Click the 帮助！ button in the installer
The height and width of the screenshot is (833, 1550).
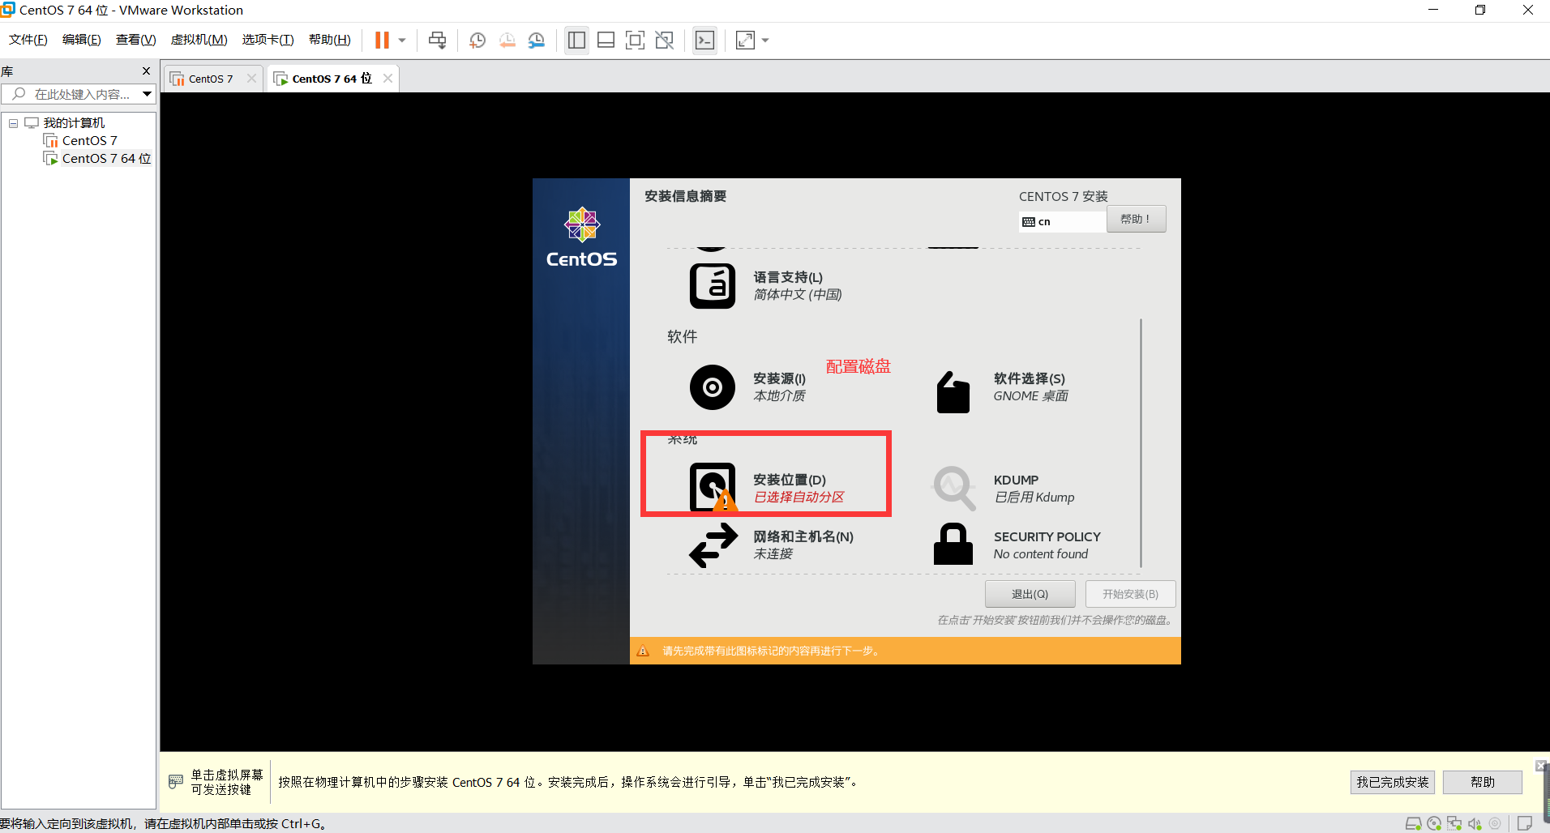[1137, 219]
